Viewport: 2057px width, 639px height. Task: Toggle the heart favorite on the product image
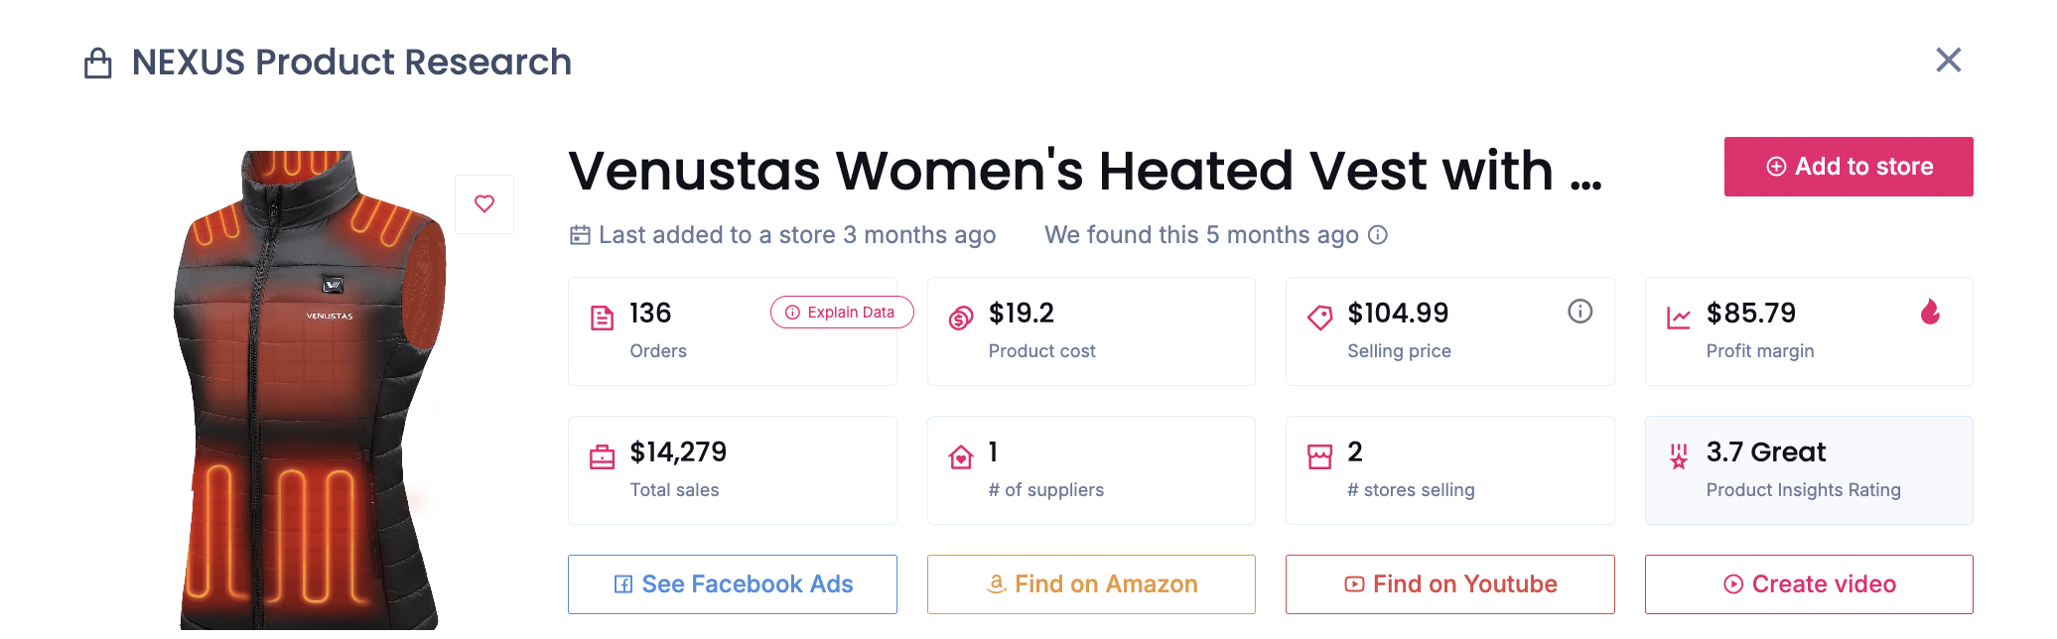pos(484,204)
